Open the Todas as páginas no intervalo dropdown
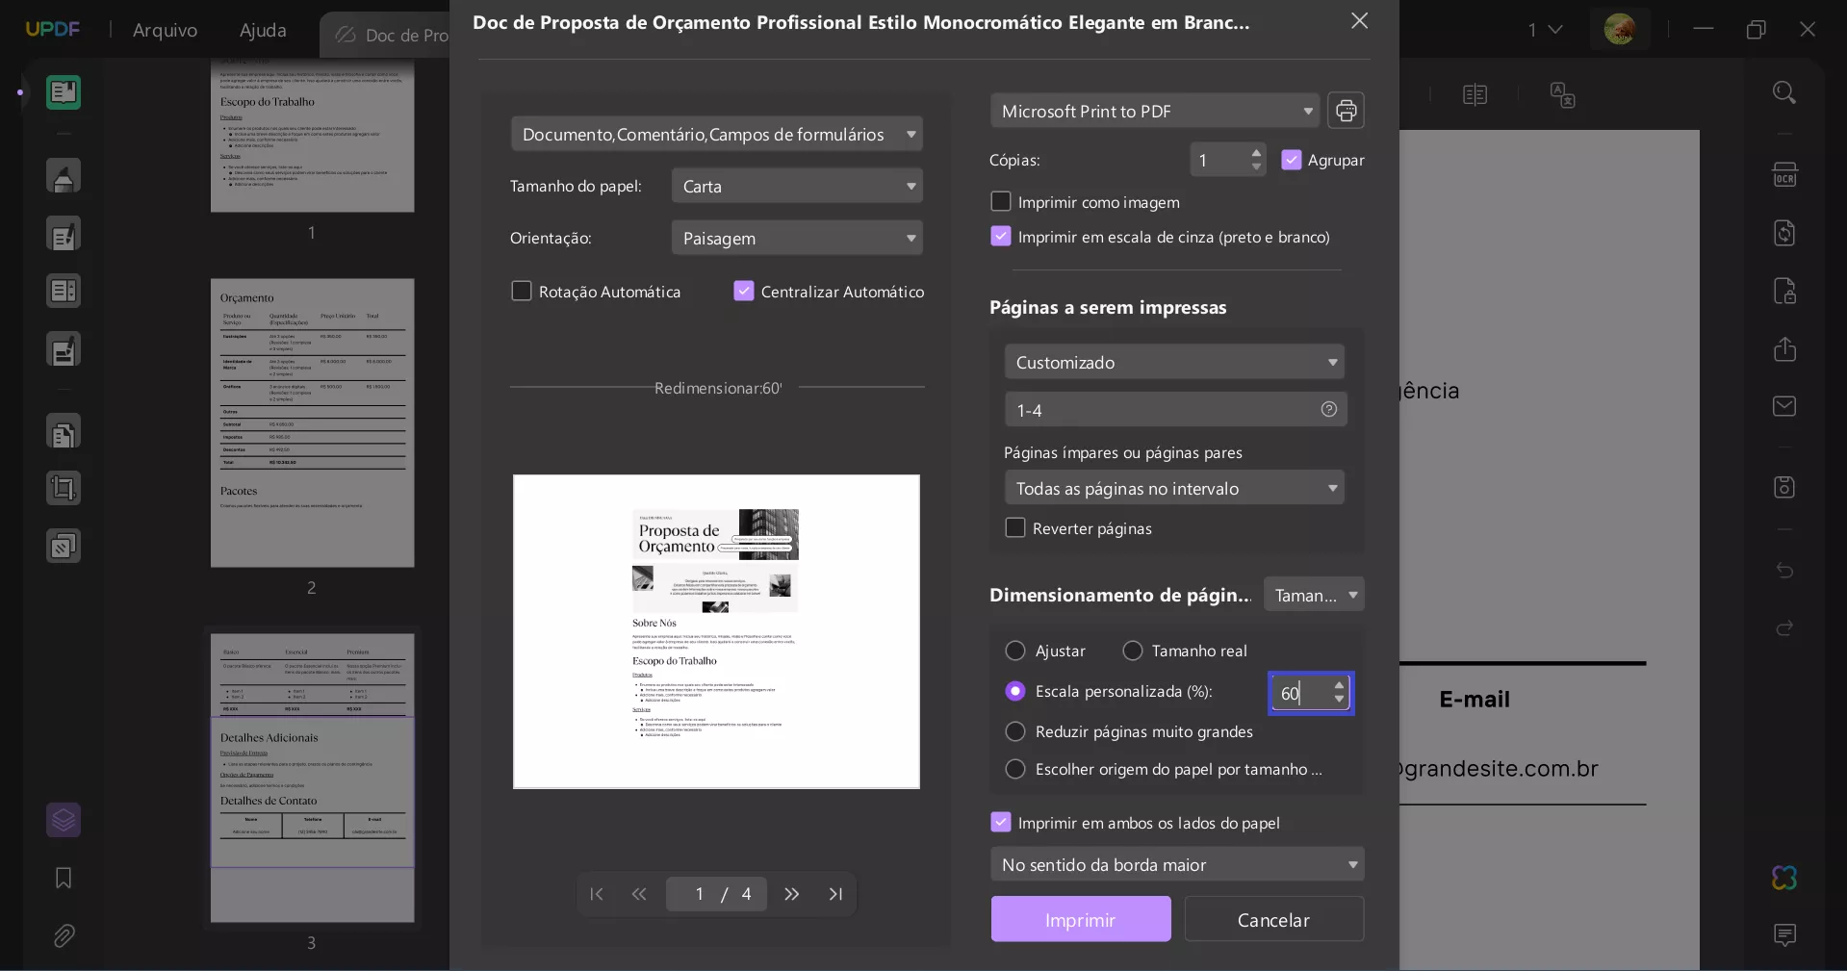 coord(1173,488)
